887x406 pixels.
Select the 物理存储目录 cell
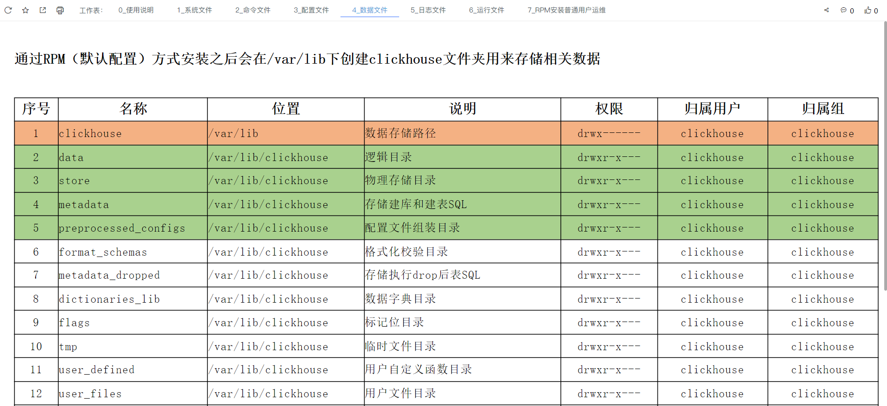[x=462, y=180]
